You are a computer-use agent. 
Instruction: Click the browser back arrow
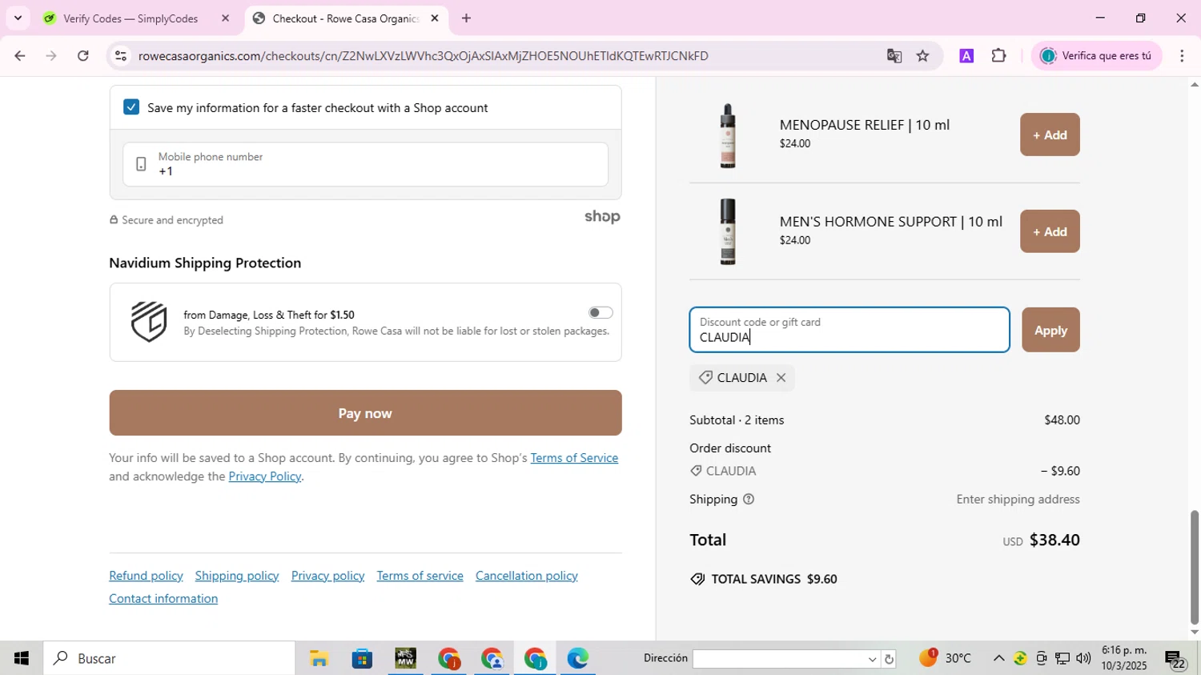[x=19, y=55]
